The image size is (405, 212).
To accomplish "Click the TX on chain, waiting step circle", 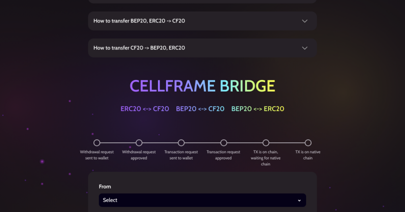I will (266, 143).
